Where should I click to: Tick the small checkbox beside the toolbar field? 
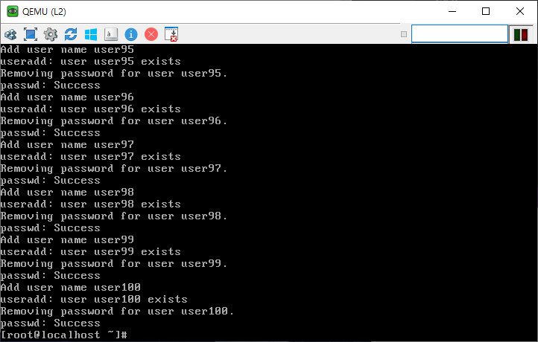pos(404,34)
